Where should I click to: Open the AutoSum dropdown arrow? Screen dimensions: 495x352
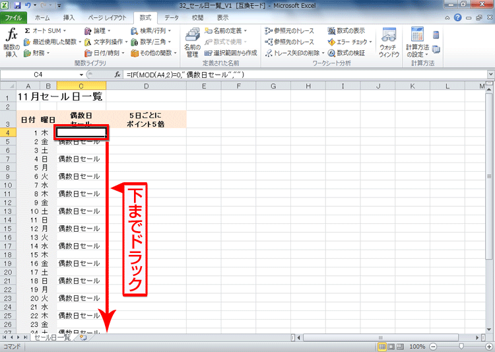point(65,31)
